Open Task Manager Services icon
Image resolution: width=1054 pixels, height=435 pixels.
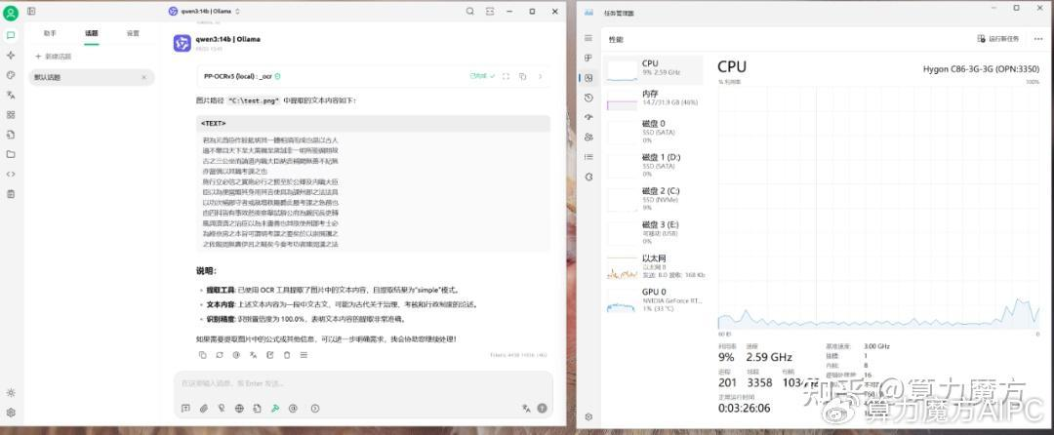coord(588,178)
